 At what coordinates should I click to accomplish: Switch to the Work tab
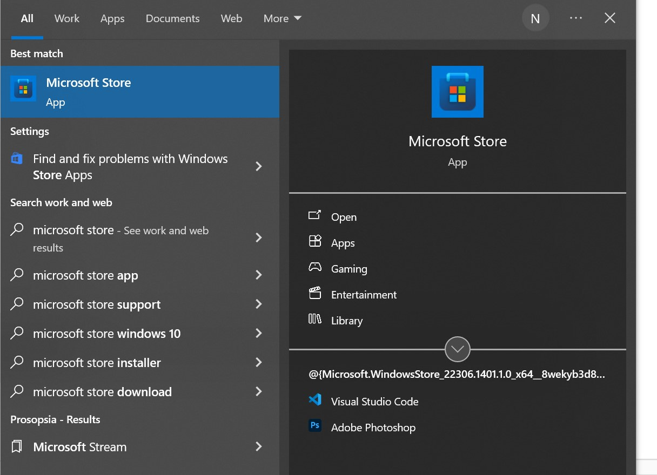pos(67,18)
